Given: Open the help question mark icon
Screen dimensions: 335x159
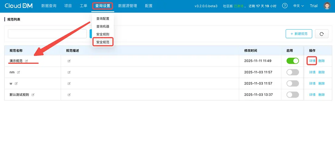Looking at the screenshot, I should tap(285, 6).
